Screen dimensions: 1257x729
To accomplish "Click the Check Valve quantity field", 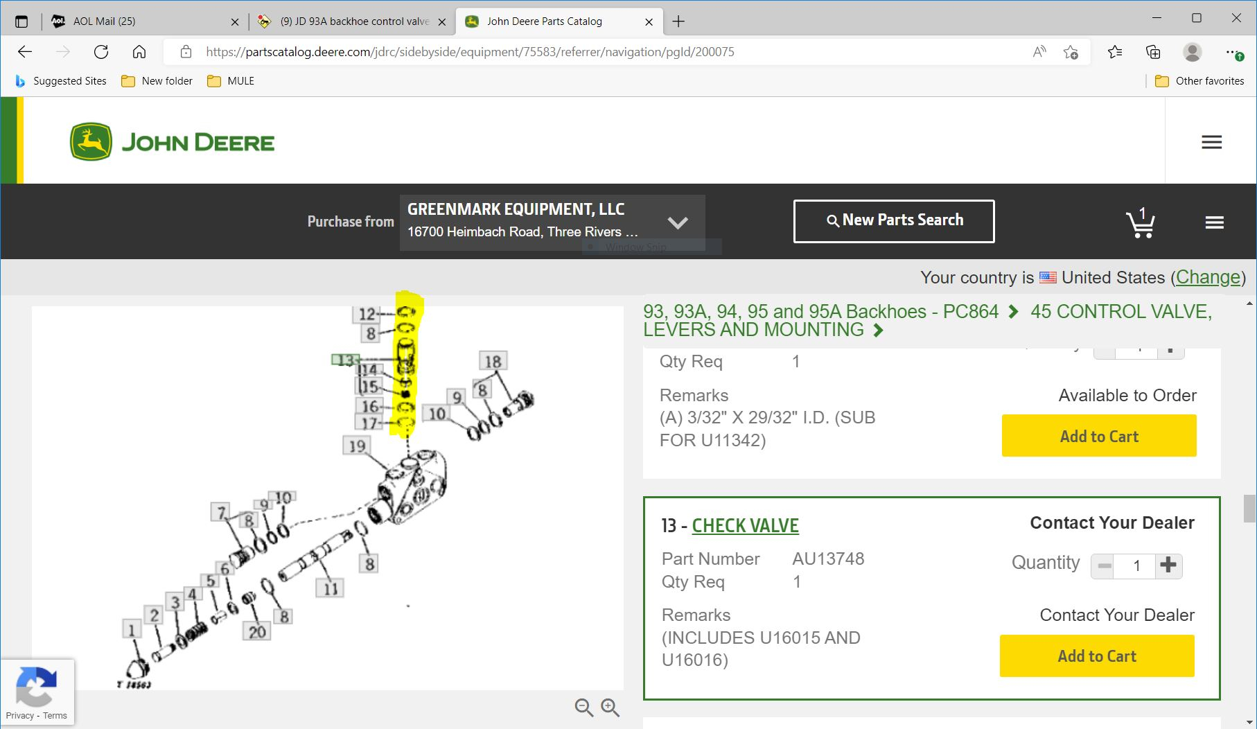I will pos(1136,566).
